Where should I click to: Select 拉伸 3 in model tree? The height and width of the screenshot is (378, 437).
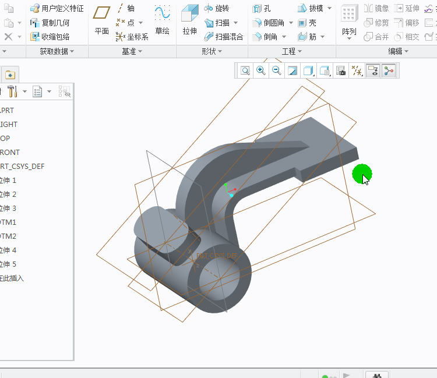pos(8,209)
